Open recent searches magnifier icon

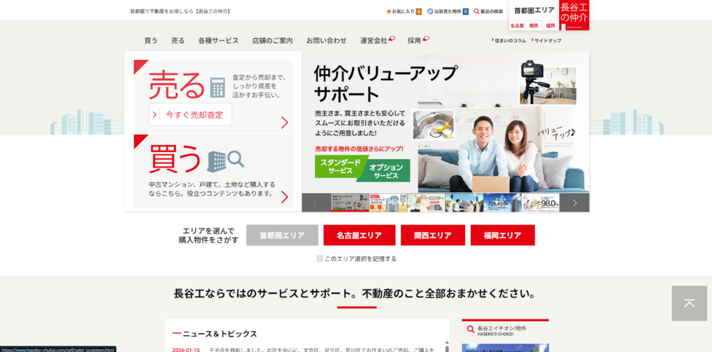[476, 11]
